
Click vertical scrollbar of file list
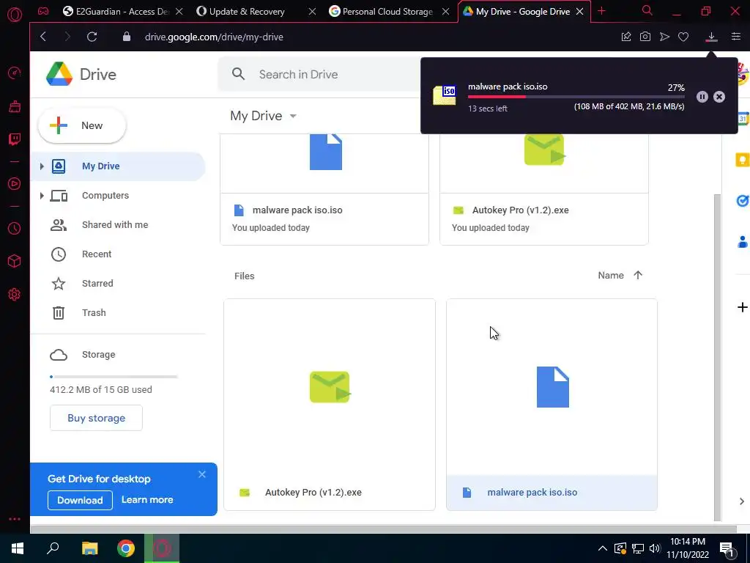717,357
